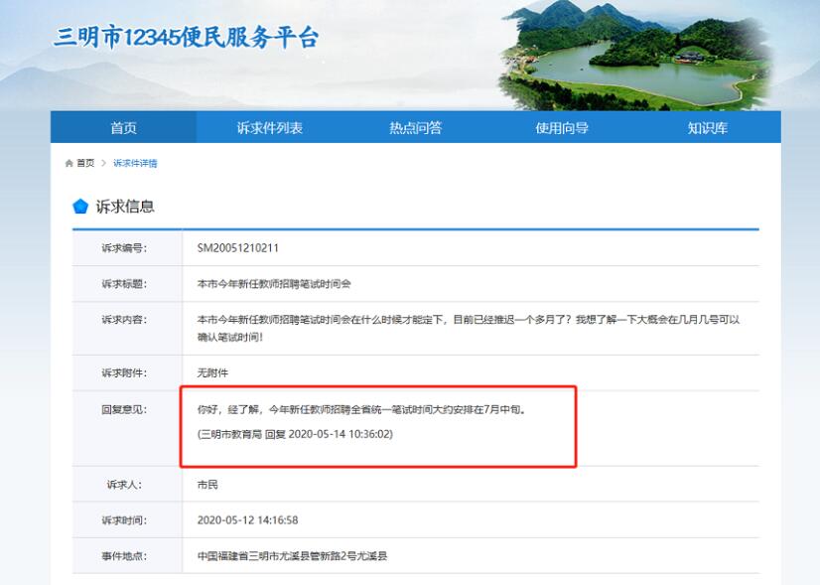
Task: Click the reply text mentioning 7月中旬
Action: pyautogui.click(x=360, y=409)
